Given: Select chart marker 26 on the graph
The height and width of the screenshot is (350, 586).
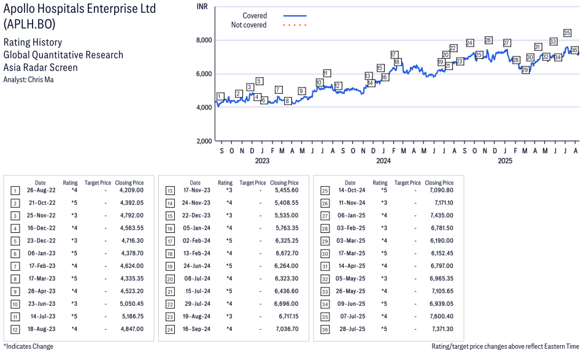Looking at the screenshot, I should point(488,40).
